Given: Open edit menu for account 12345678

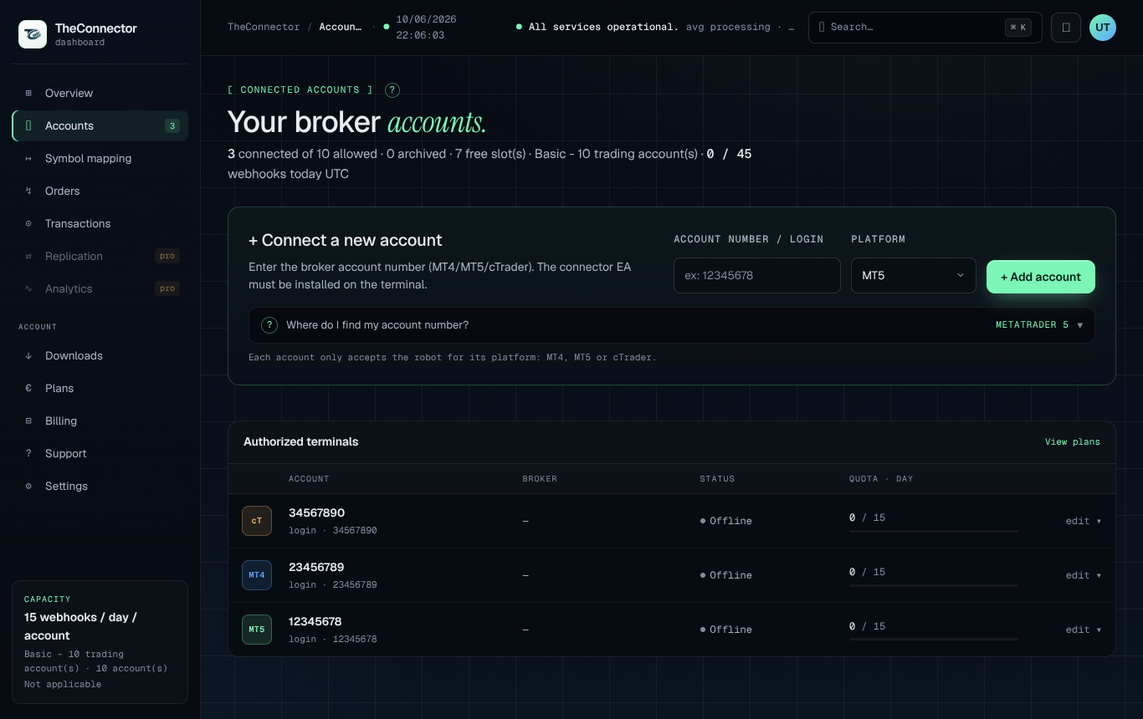Looking at the screenshot, I should click(x=1084, y=630).
